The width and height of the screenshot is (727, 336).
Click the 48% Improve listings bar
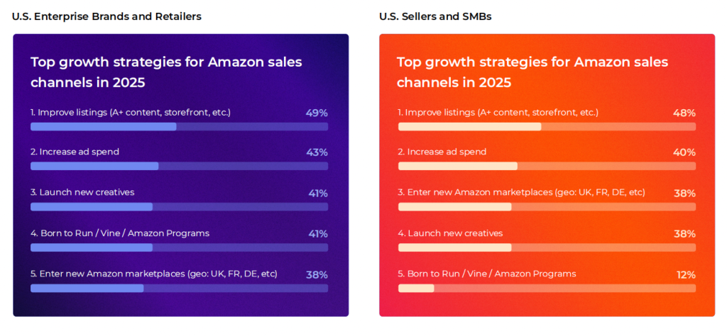547,126
